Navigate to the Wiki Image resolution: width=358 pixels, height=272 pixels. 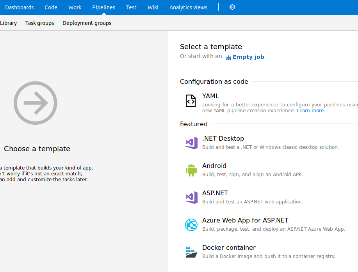153,7
